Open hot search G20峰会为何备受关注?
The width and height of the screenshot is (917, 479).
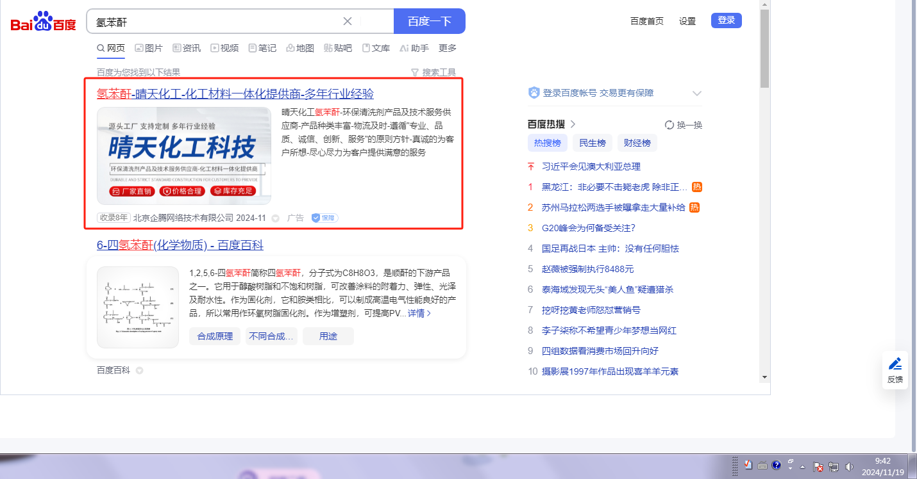tap(589, 228)
